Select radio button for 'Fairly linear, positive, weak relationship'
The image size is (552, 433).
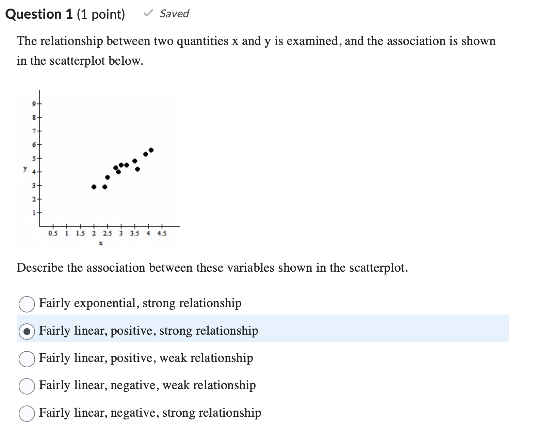point(27,358)
